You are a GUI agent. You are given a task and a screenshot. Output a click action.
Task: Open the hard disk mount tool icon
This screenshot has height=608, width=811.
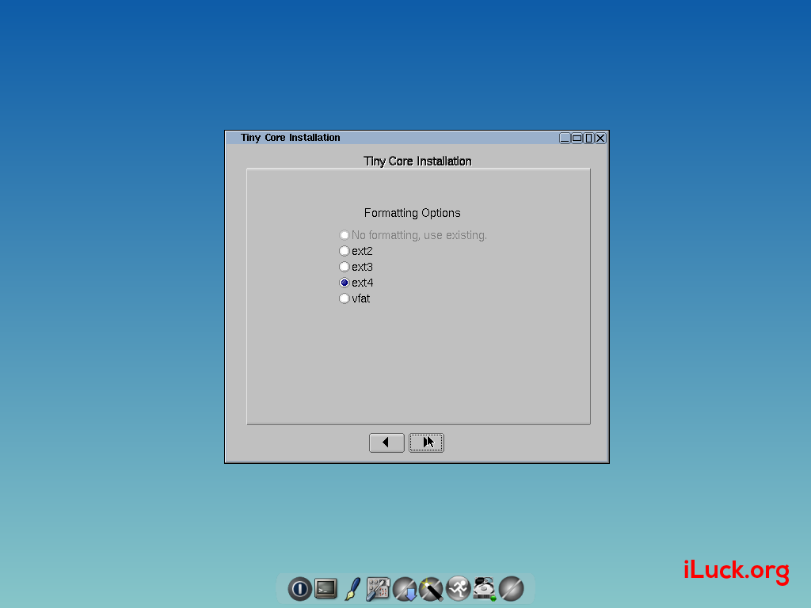(484, 588)
